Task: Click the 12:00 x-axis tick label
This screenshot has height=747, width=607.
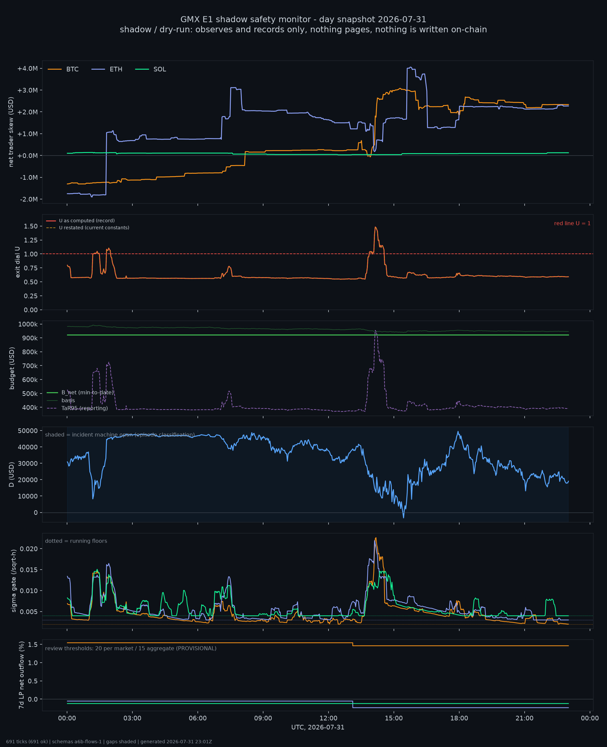Action: pyautogui.click(x=328, y=718)
